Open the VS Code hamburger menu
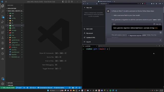Screen dimensions: 164x92 point(6,2)
